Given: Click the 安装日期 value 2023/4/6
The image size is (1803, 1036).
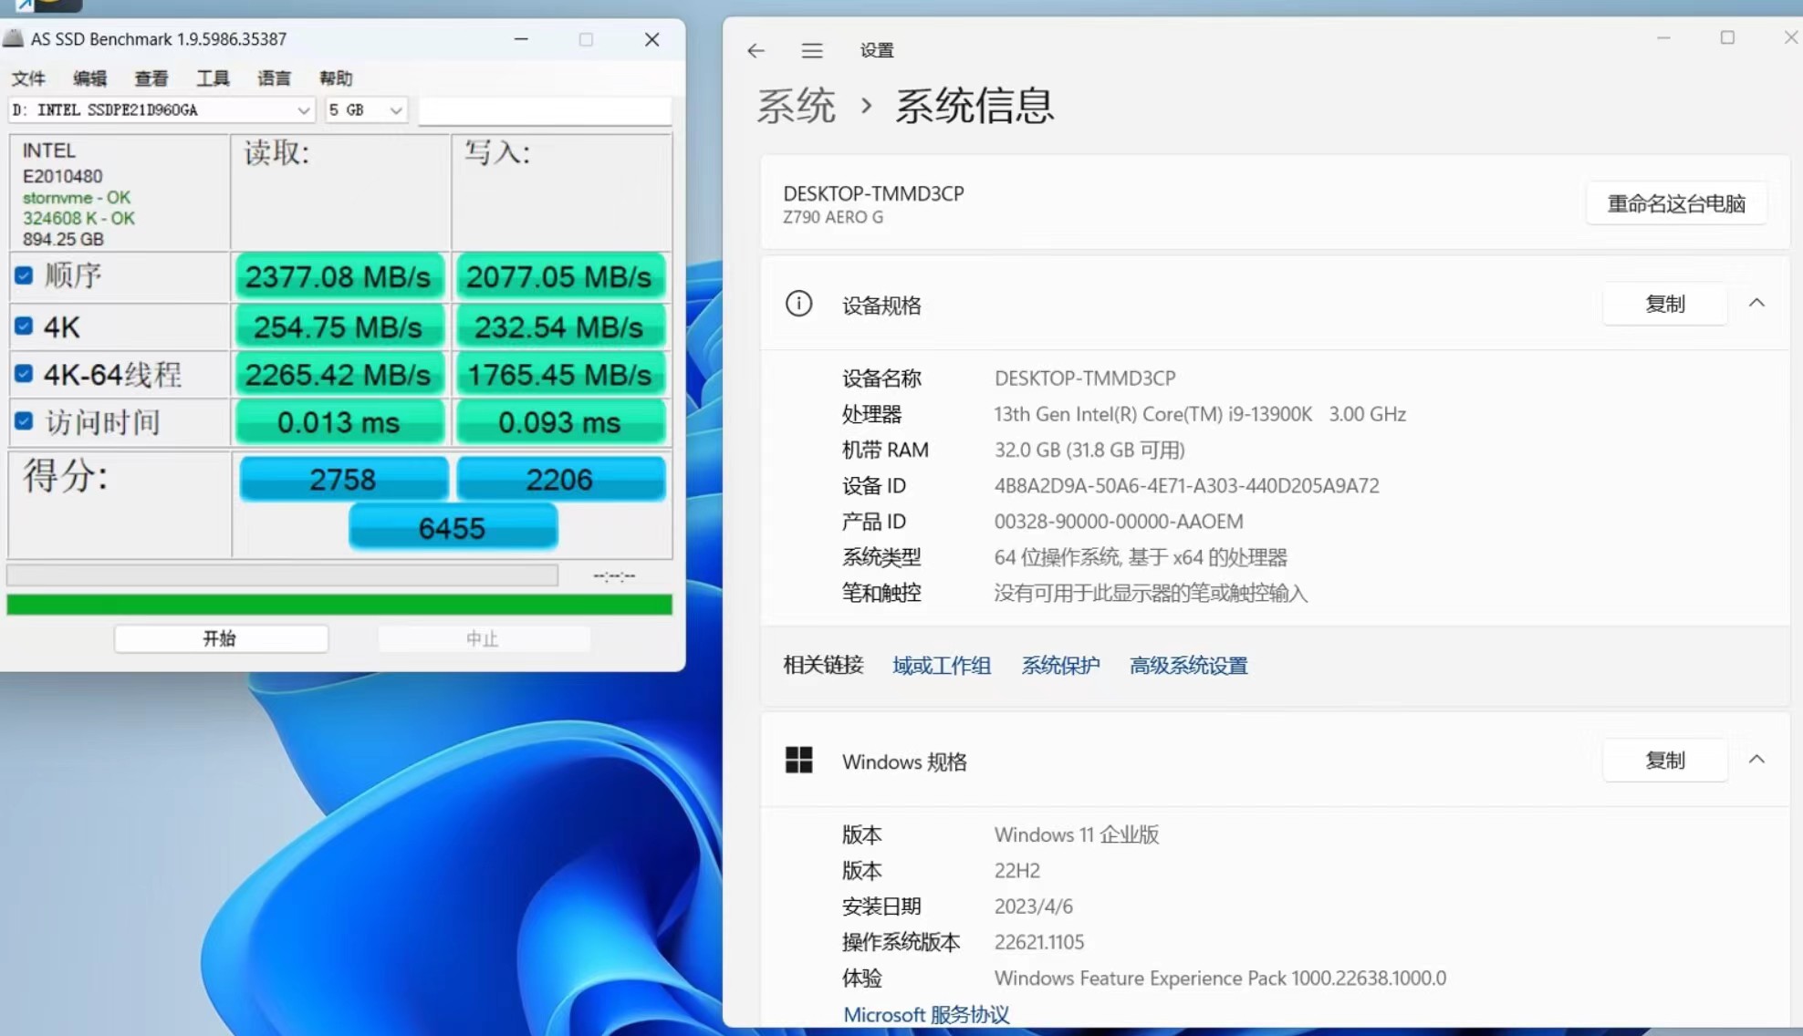Looking at the screenshot, I should [1034, 906].
